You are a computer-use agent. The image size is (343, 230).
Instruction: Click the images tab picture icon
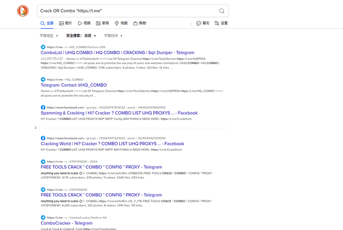[x=61, y=23]
